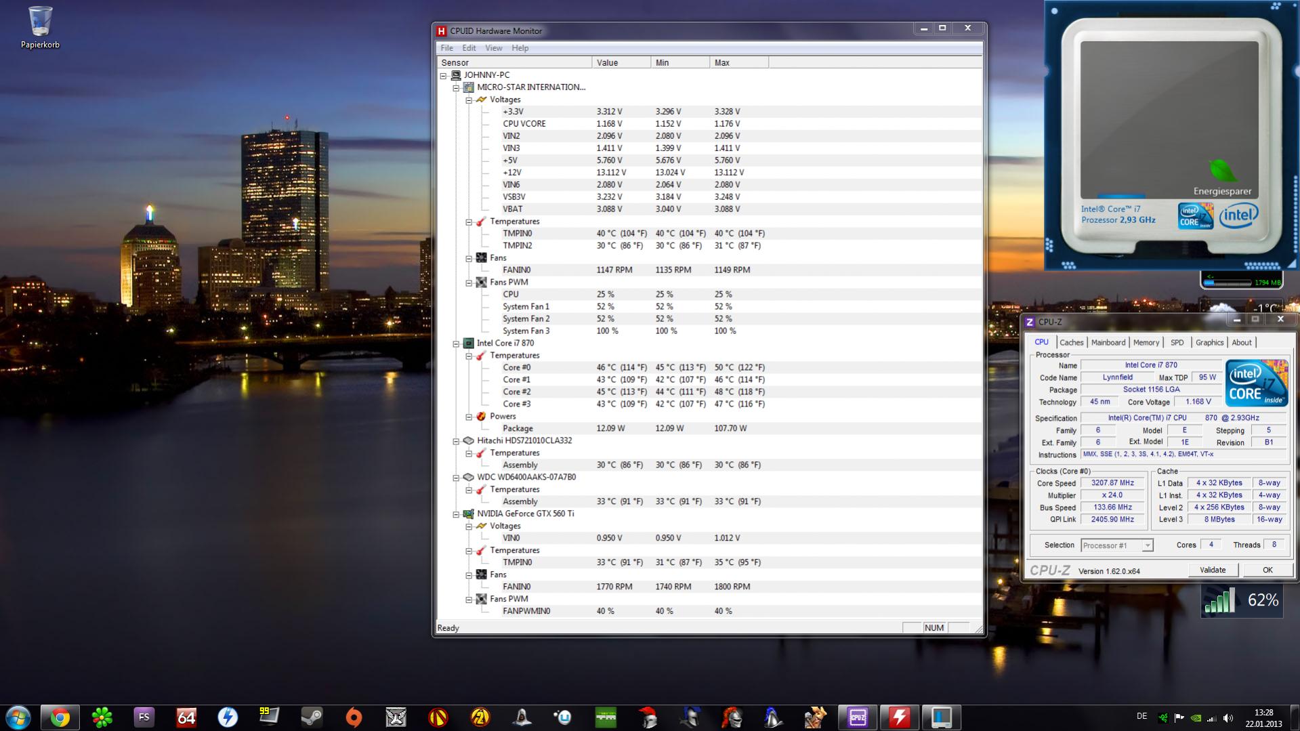Open the Edit menu in Hardware Monitor
1300x731 pixels.
469,48
